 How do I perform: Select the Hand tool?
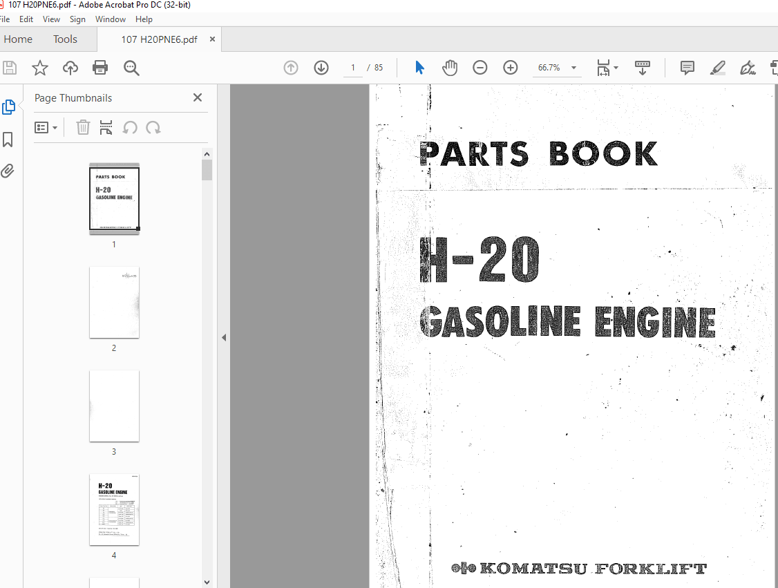click(450, 68)
